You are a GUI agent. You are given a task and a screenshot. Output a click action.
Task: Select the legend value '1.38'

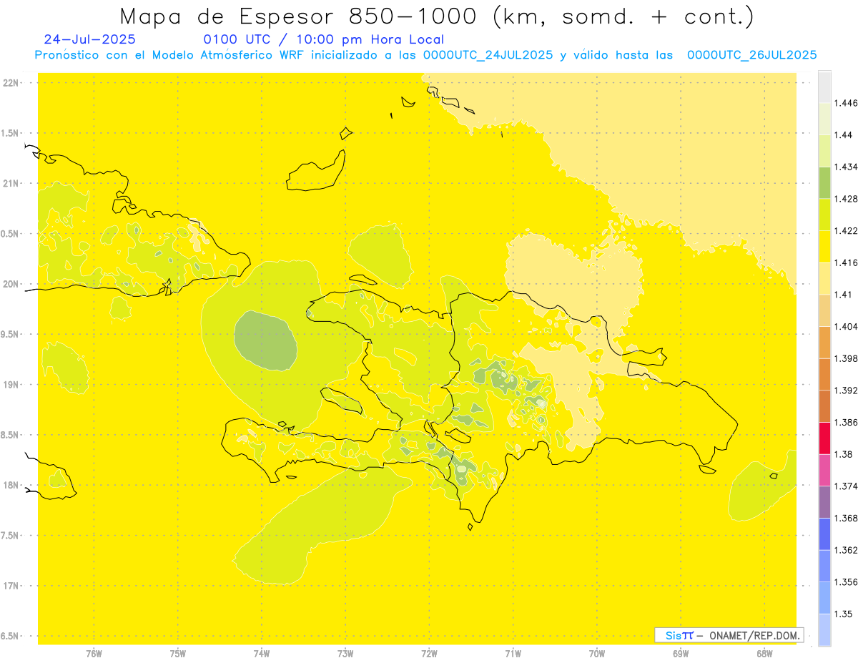click(843, 454)
